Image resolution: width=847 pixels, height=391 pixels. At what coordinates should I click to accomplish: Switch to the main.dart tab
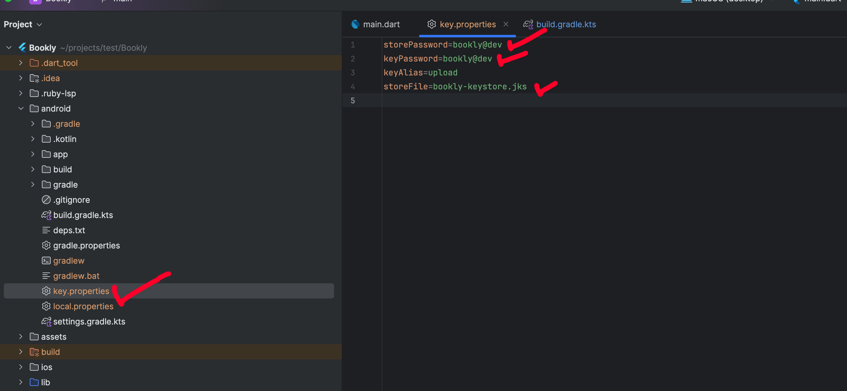pos(376,24)
